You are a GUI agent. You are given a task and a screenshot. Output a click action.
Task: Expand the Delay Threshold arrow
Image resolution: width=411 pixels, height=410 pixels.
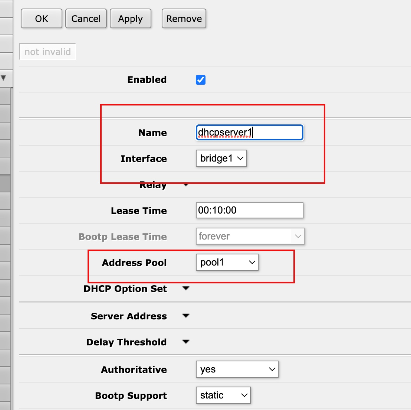(x=186, y=342)
